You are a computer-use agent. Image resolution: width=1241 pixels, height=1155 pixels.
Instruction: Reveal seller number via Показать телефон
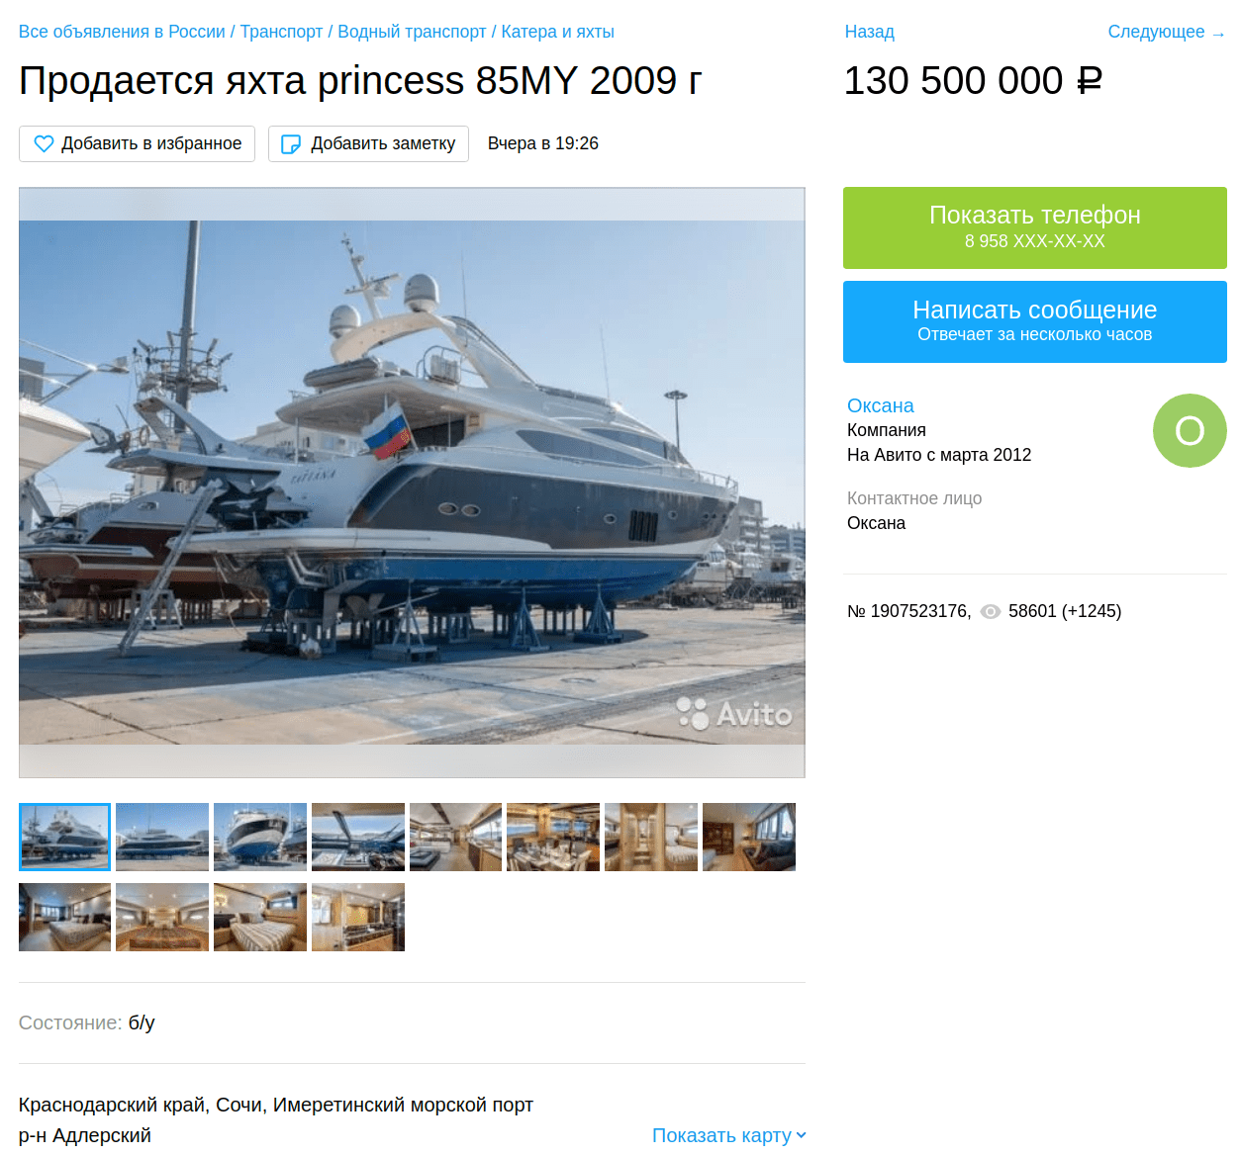point(1035,227)
